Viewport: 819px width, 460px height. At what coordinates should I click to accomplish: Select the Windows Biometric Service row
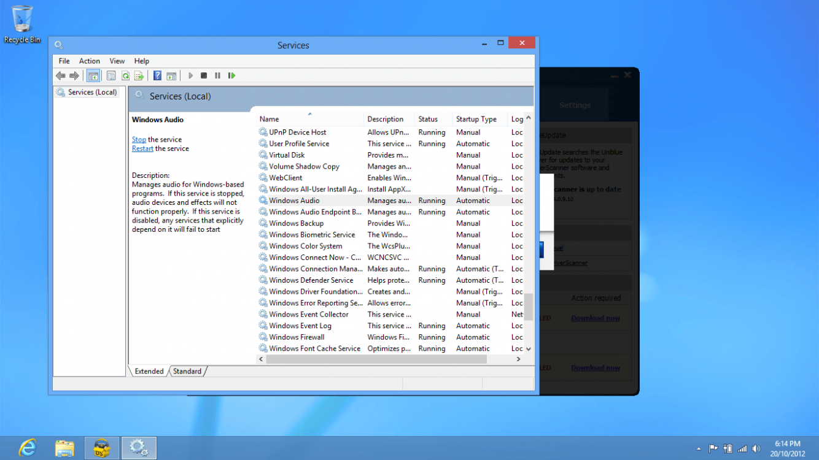point(390,234)
